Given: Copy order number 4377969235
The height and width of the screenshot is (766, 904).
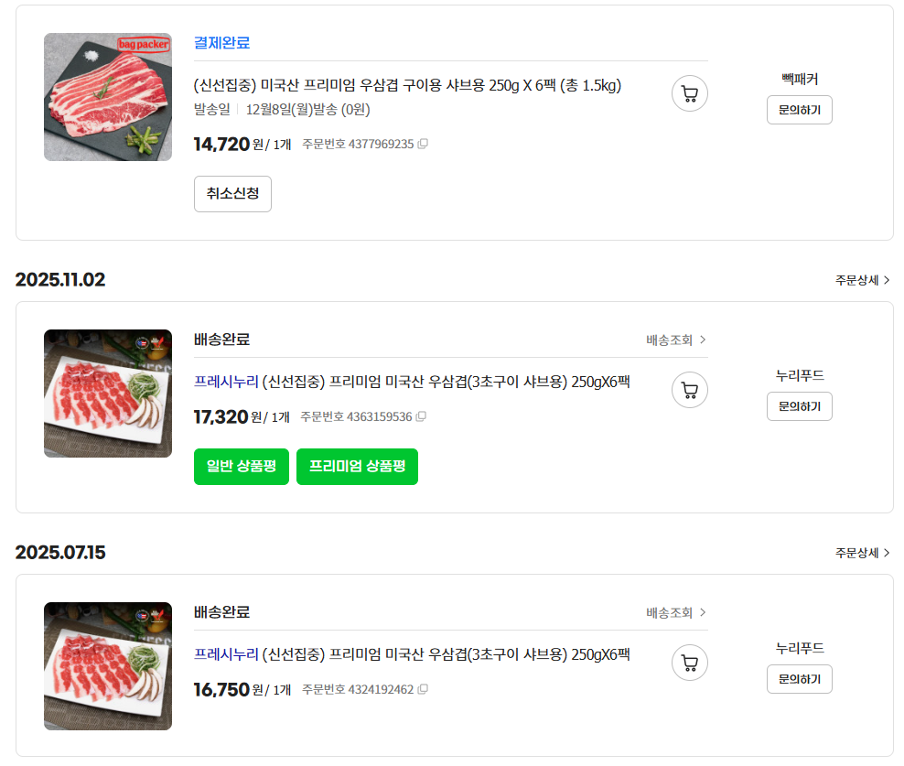Looking at the screenshot, I should pyautogui.click(x=423, y=145).
